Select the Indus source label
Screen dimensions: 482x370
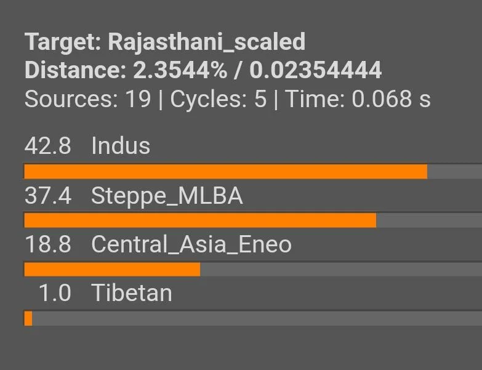[121, 146]
